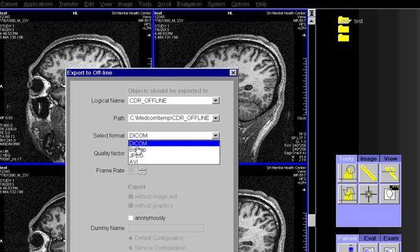Switch to the Tools tab in the tool panel
The width and height of the screenshot is (420, 252).
point(346,159)
